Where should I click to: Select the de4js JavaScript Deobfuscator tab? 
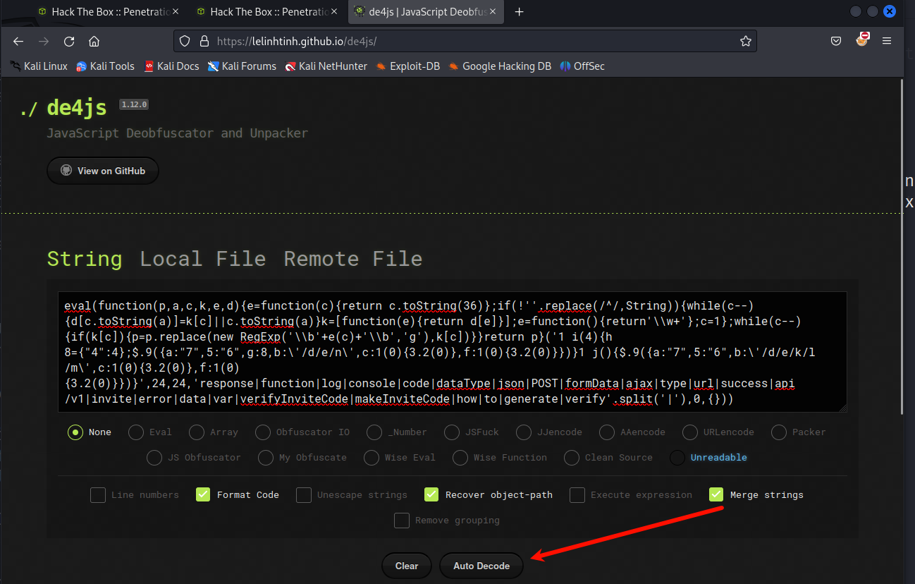pos(426,12)
